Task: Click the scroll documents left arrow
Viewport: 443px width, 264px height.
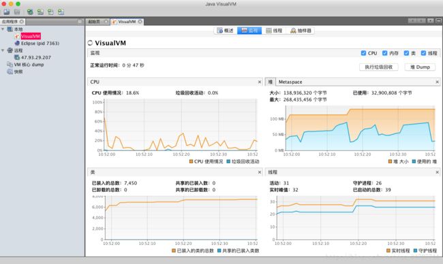Action: [412, 20]
